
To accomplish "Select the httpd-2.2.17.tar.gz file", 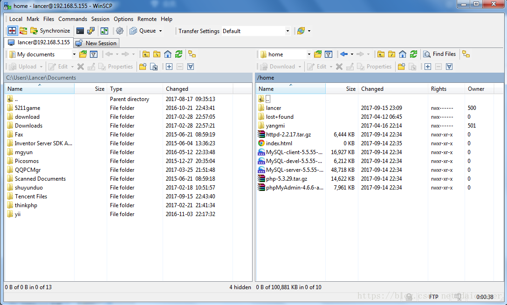I will tap(288, 135).
